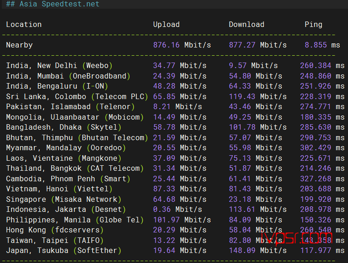The height and width of the screenshot is (263, 348).
Task: Click Phnom Penh ping value 327.268
Action: pos(316,179)
